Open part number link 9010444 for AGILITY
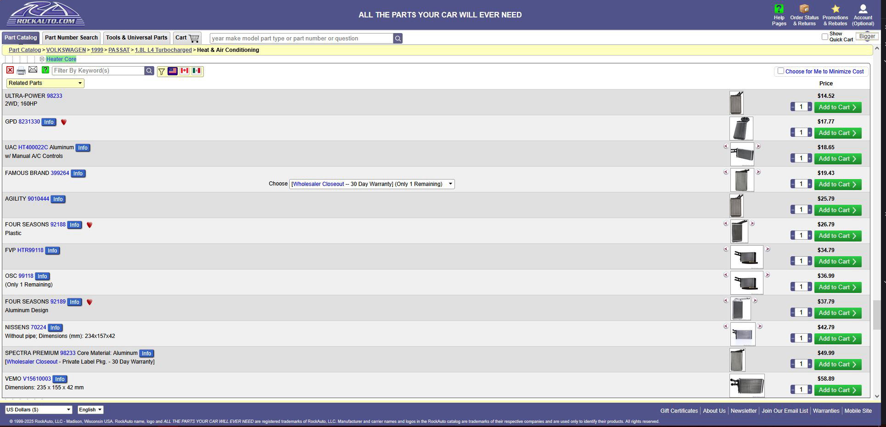Viewport: 886px width, 427px height. (x=38, y=199)
